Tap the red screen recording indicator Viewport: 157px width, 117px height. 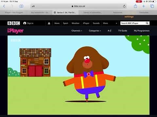pos(139,1)
